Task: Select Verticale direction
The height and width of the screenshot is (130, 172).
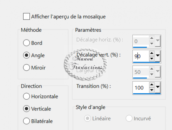Action: 26,109
